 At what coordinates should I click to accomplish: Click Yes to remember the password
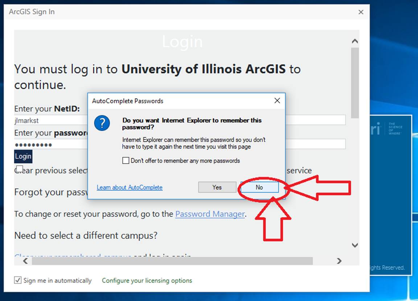tap(217, 187)
